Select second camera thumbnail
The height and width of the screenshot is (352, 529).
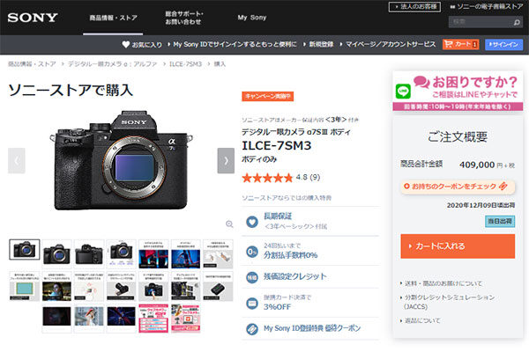(56, 254)
